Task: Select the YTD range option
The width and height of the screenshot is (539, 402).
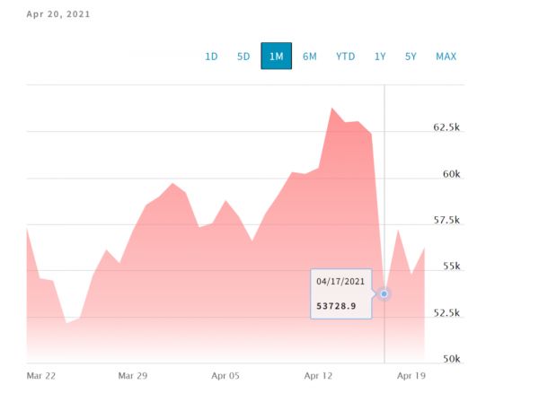Action: pos(345,57)
